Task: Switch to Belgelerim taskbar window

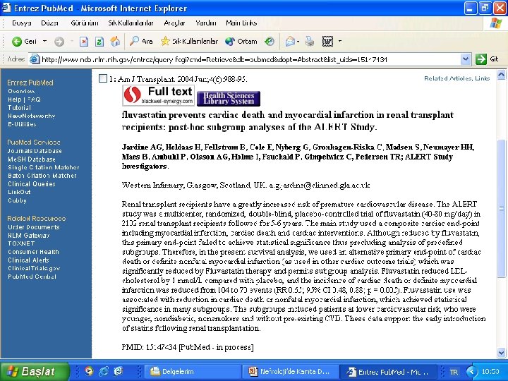Action: (x=194, y=371)
